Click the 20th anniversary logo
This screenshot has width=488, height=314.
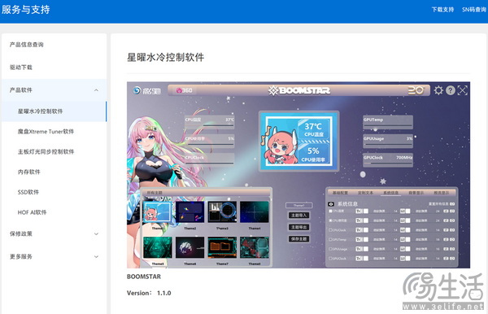click(416, 90)
